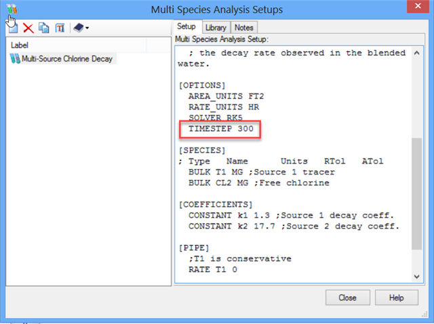The width and height of the screenshot is (434, 324).
Task: Switch to the Library tab
Action: (216, 28)
